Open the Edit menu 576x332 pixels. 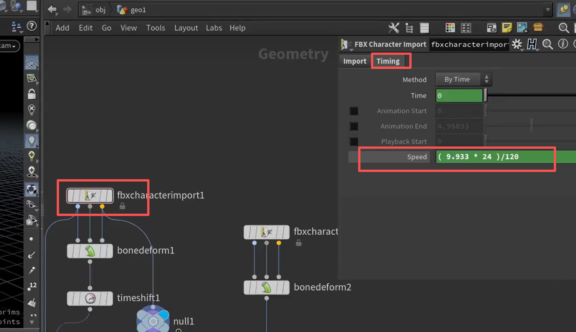[86, 28]
